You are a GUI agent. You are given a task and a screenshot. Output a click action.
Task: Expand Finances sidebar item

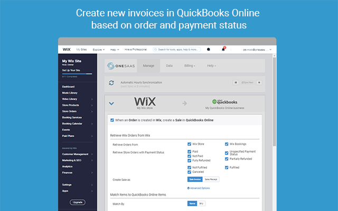click(x=92, y=172)
